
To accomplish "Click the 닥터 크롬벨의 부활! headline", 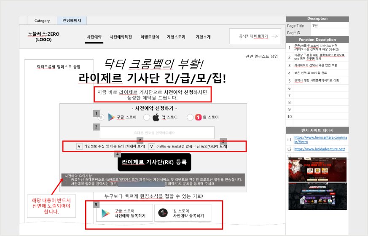I will (153, 64).
